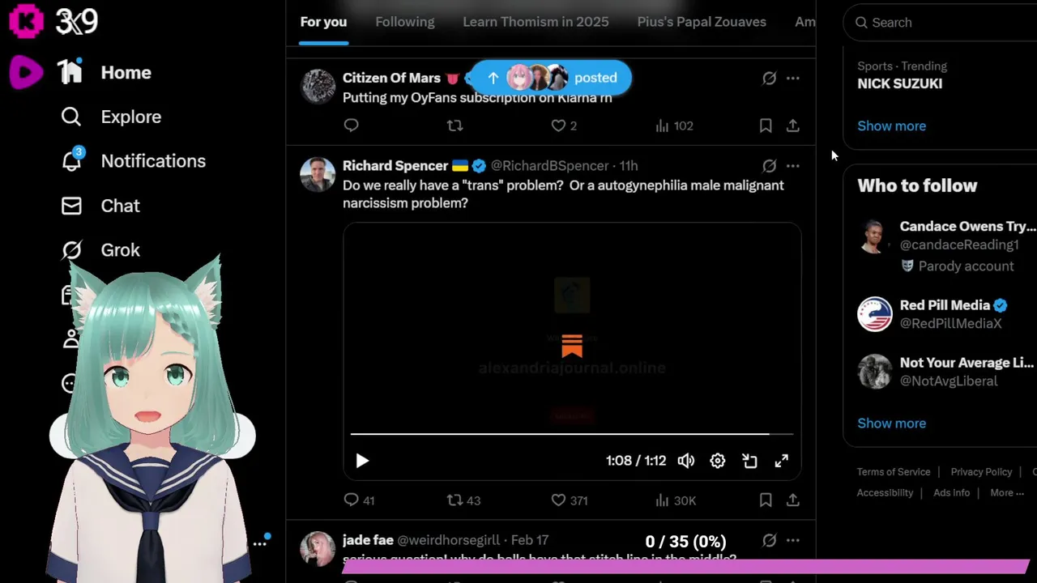Bookmark the Citizen Of Mars post
1037x583 pixels.
click(x=766, y=126)
